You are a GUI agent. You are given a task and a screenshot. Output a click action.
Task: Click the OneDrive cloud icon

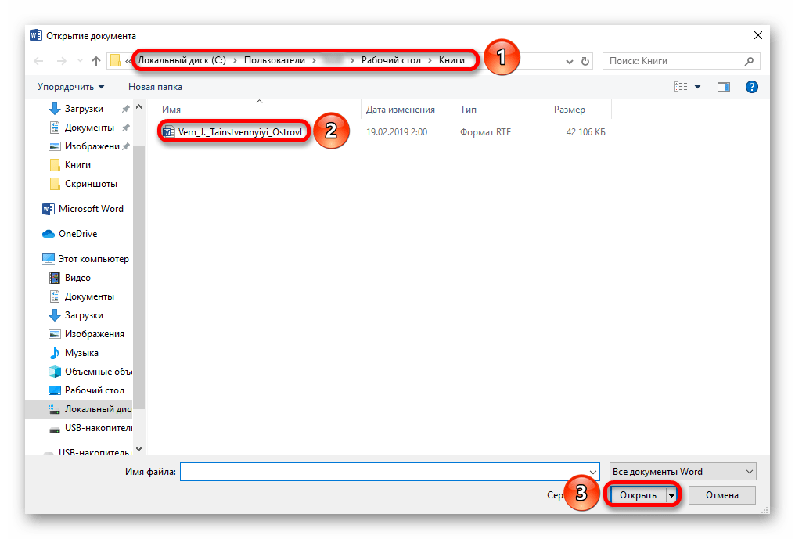coord(49,234)
